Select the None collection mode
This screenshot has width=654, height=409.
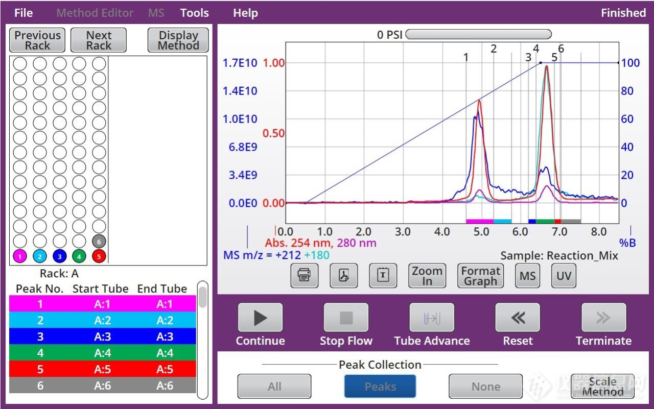485,387
